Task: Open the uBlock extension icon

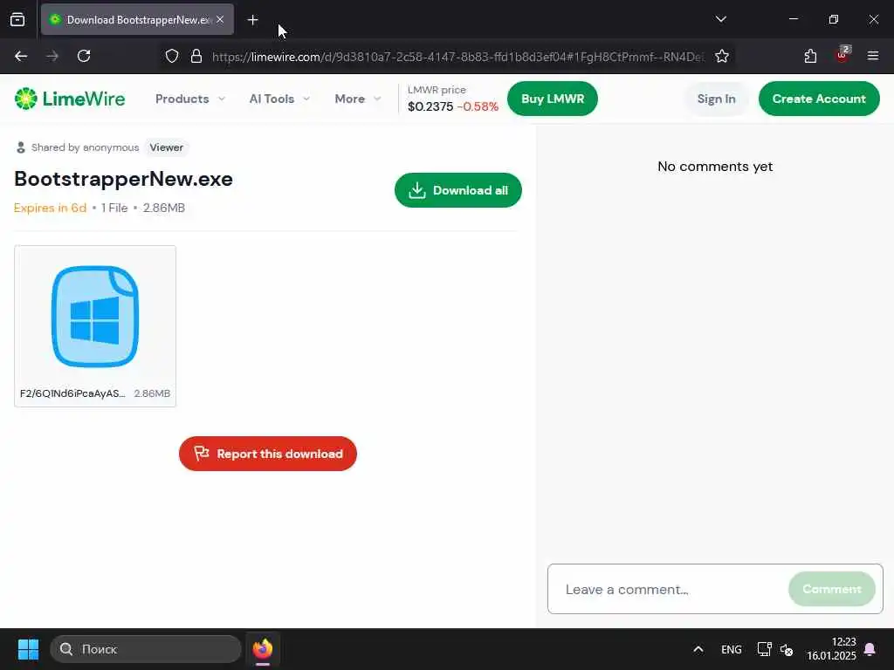Action: point(842,55)
